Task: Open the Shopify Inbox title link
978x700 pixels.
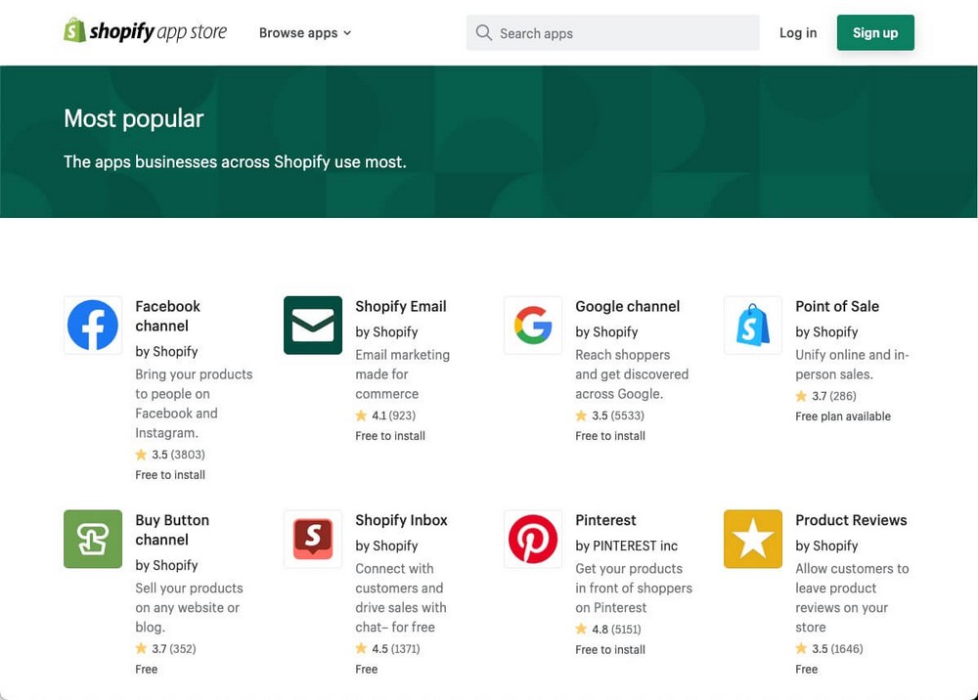Action: click(x=402, y=520)
